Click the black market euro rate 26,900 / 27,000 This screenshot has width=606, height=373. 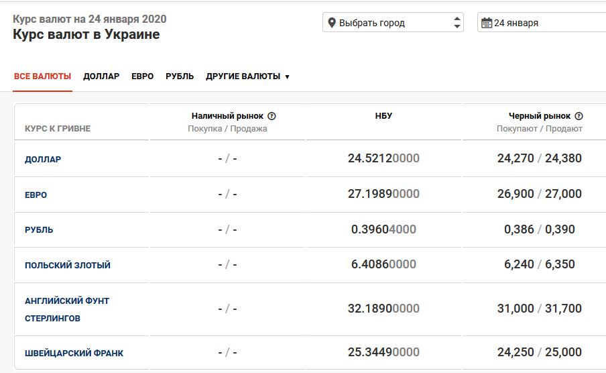543,195
